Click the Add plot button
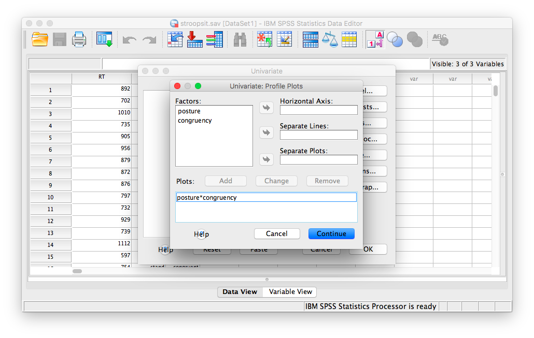 pos(226,181)
